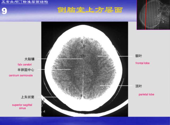Click the axial CT brain image
This screenshot has width=170, height=125.
pos(85,69)
